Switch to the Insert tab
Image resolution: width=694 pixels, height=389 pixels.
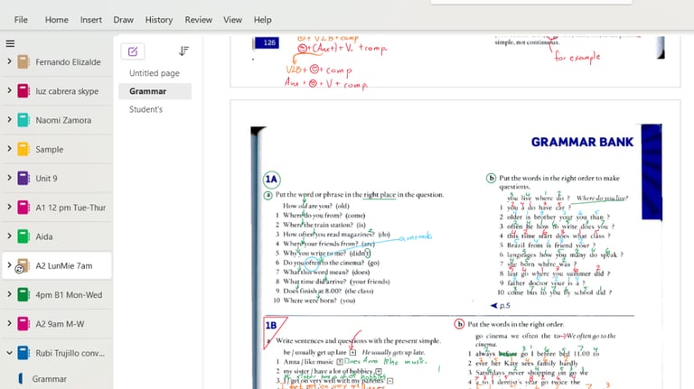(91, 20)
